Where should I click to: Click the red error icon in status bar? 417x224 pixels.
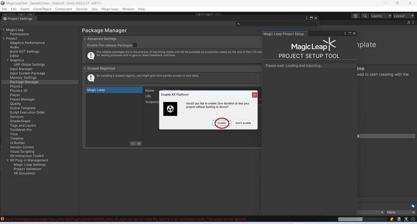2,219
